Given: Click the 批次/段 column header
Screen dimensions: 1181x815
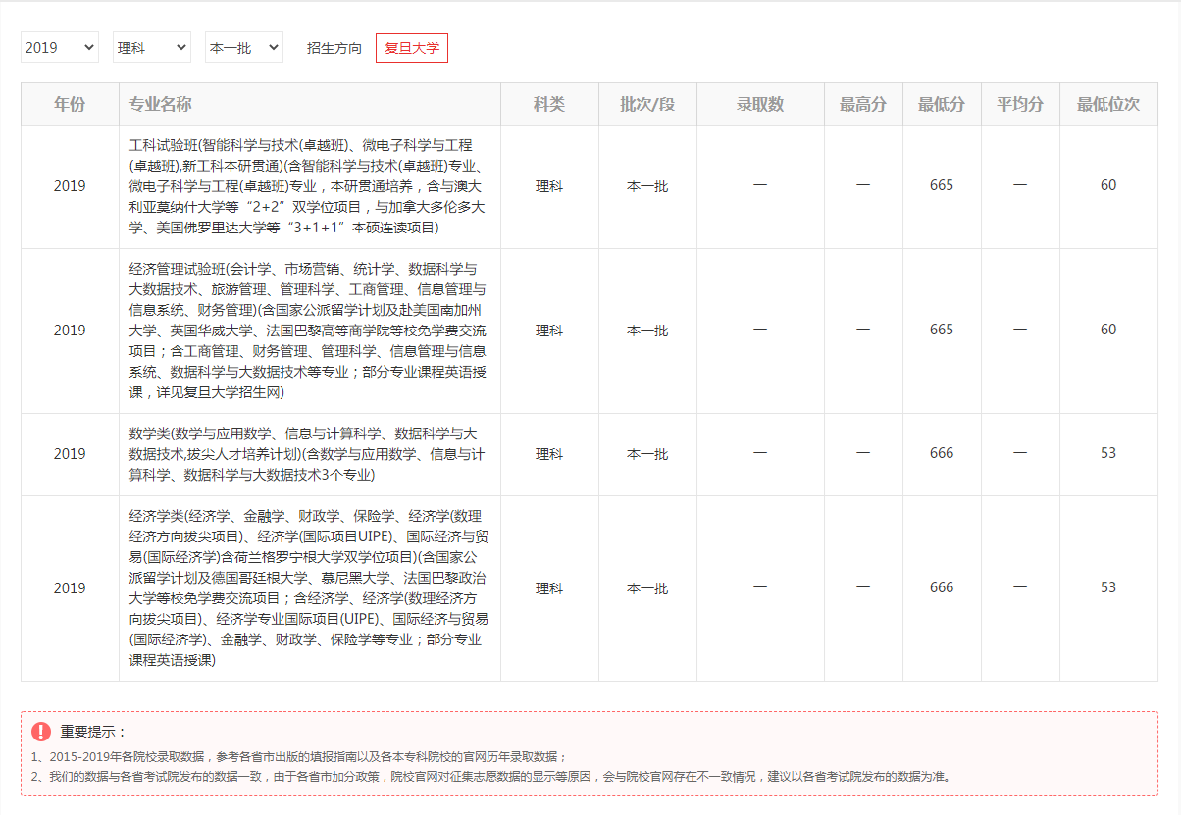Looking at the screenshot, I should click(x=646, y=103).
